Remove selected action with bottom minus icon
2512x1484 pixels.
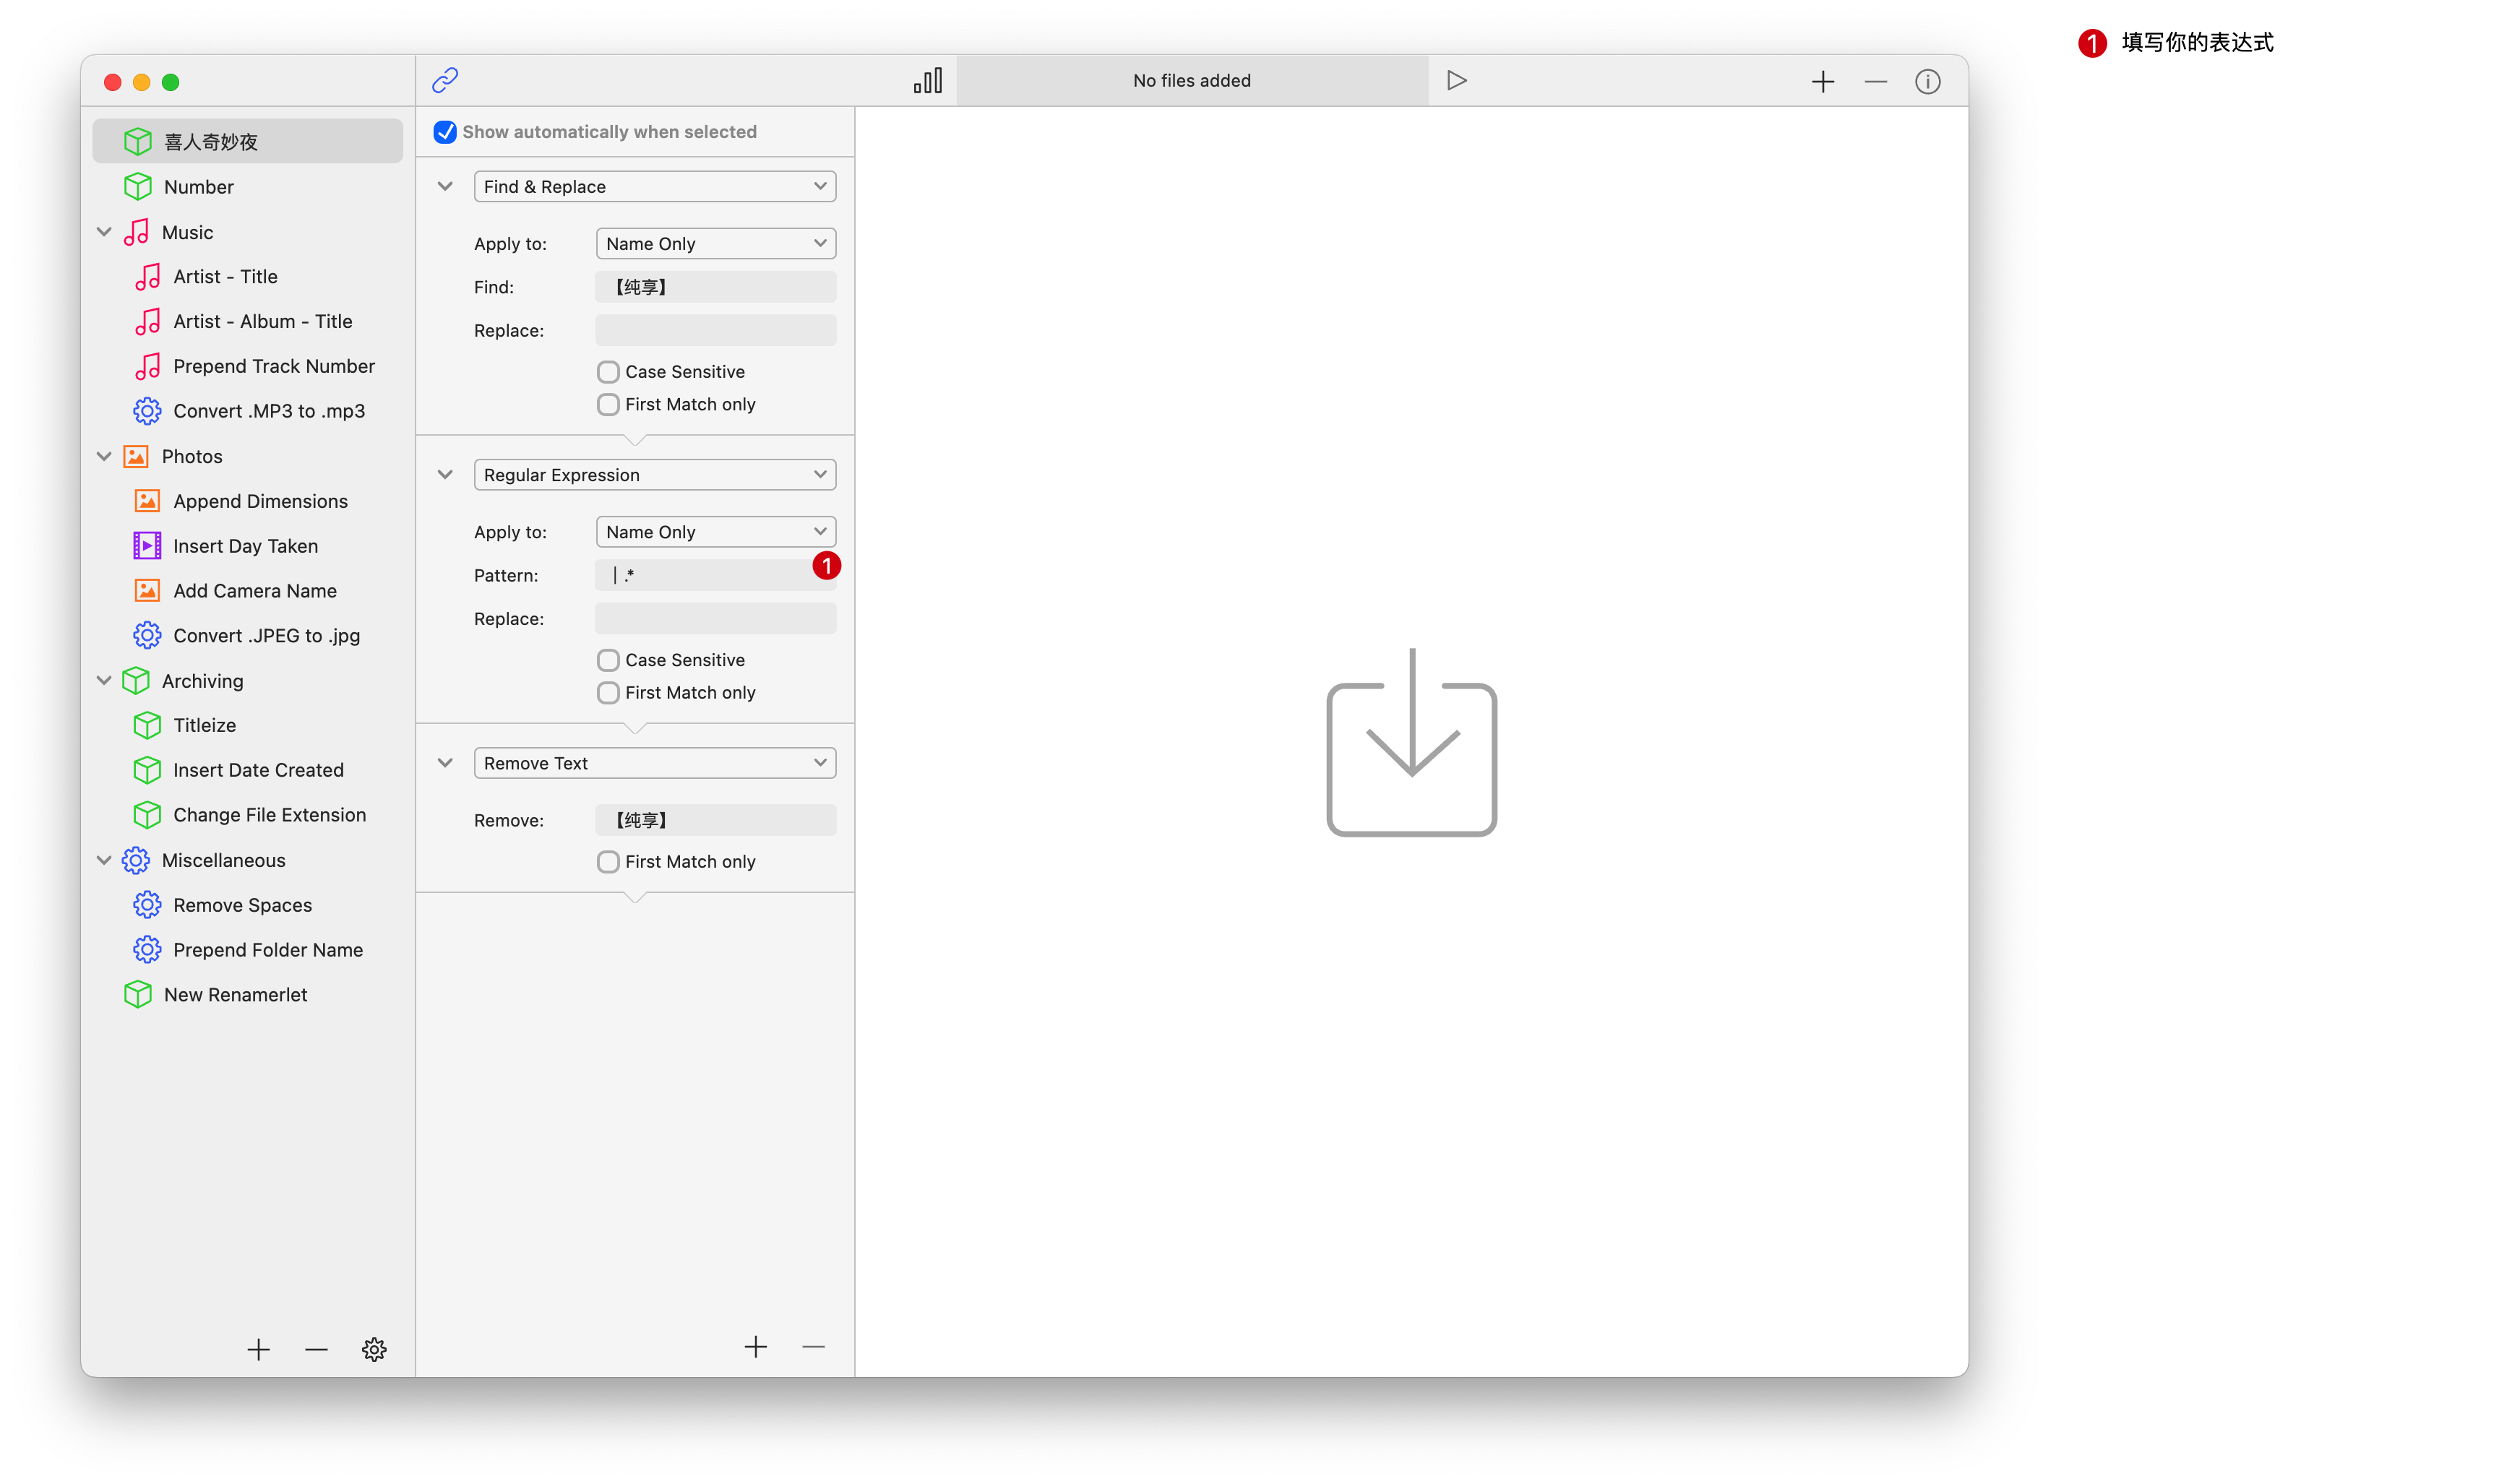point(813,1347)
